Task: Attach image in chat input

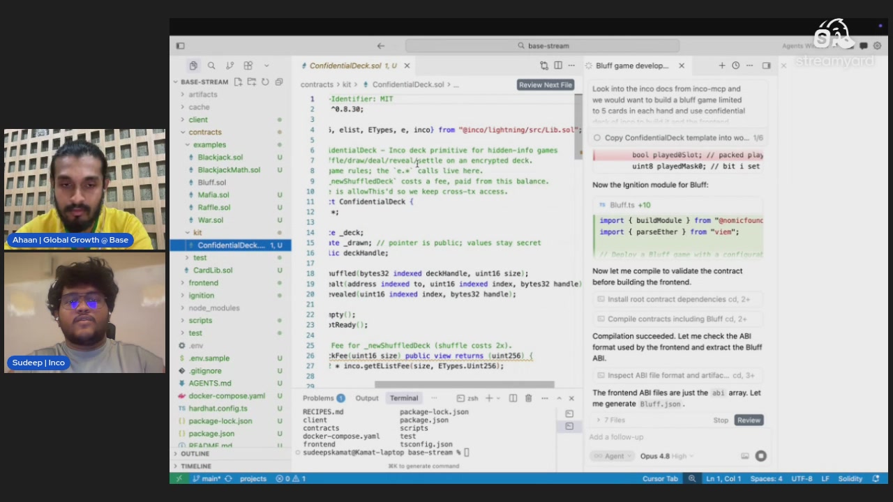Action: coord(745,456)
